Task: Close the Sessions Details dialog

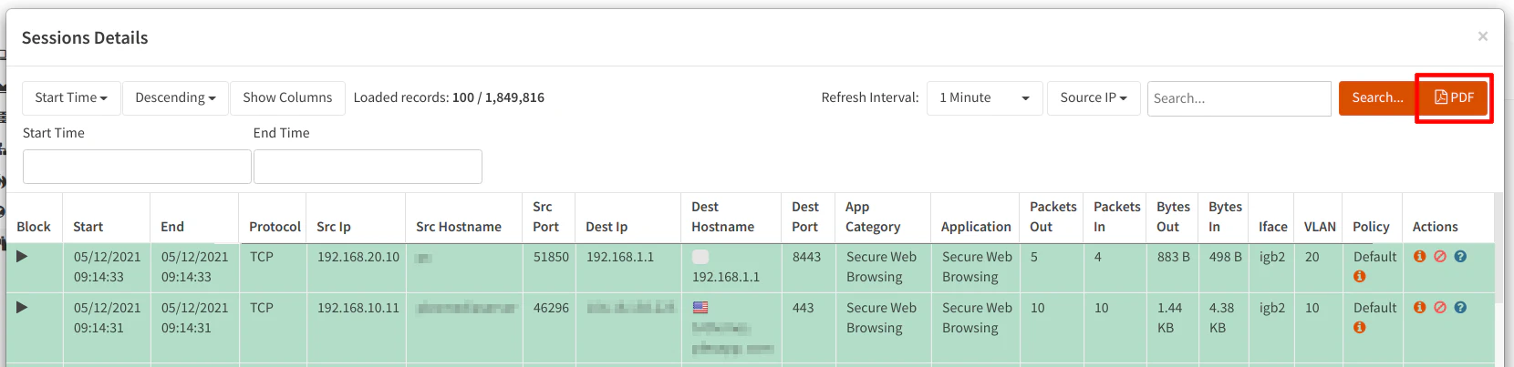Action: [x=1483, y=36]
